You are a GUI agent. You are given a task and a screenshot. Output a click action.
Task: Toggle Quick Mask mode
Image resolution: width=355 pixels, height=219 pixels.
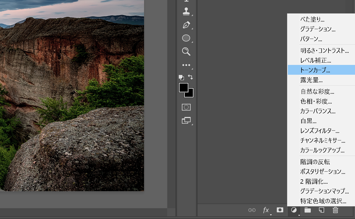click(x=186, y=107)
